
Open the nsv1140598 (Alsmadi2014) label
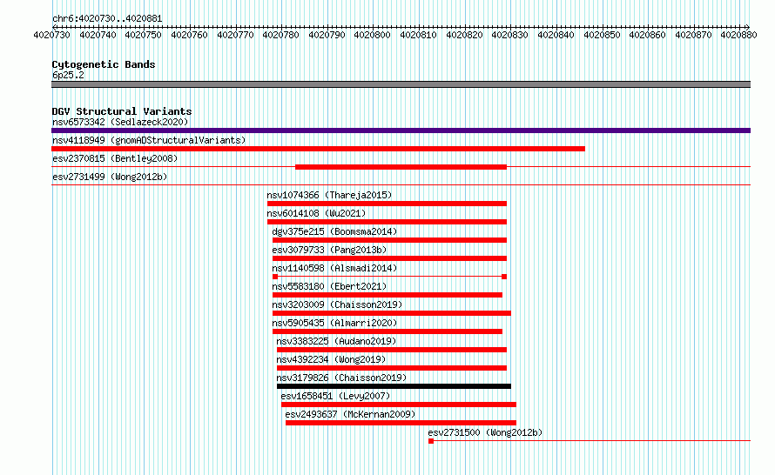pyautogui.click(x=334, y=268)
